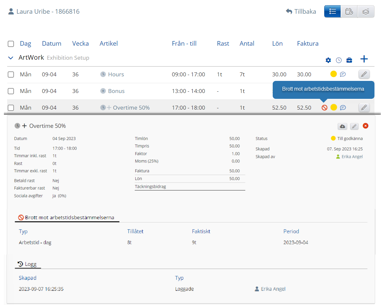Sort by Vecka column header
Screen dimensions: 381x305
click(x=81, y=43)
